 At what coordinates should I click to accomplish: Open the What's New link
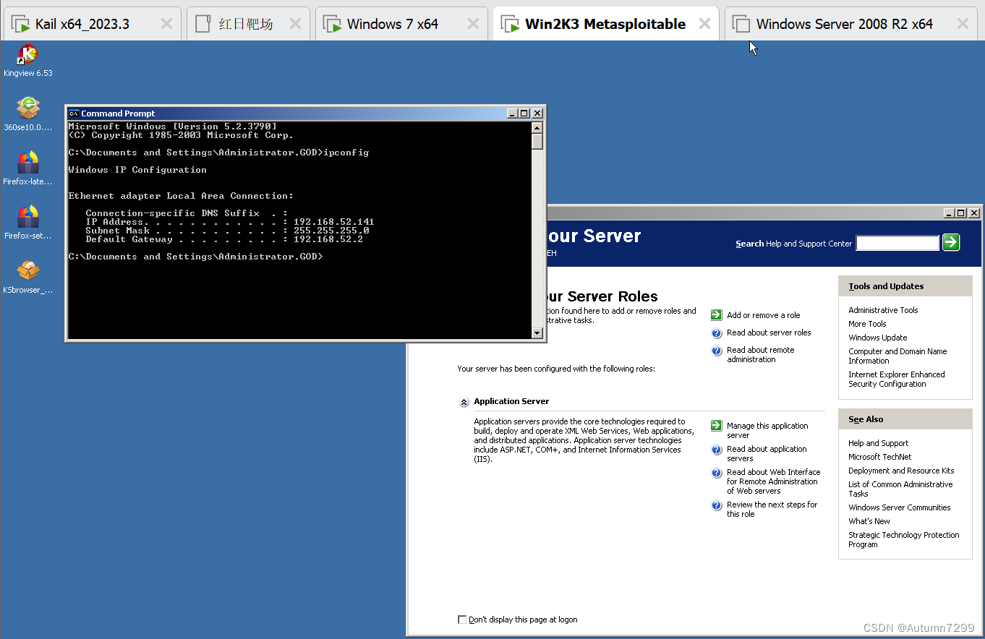coord(869,521)
